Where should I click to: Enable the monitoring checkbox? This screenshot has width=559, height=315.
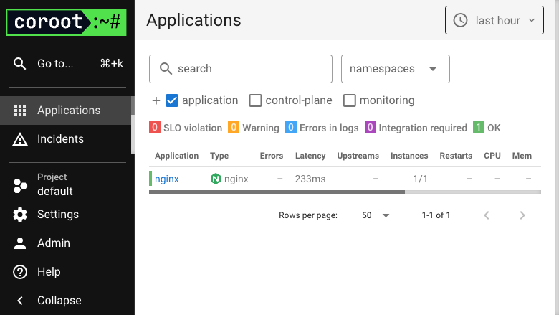click(350, 100)
